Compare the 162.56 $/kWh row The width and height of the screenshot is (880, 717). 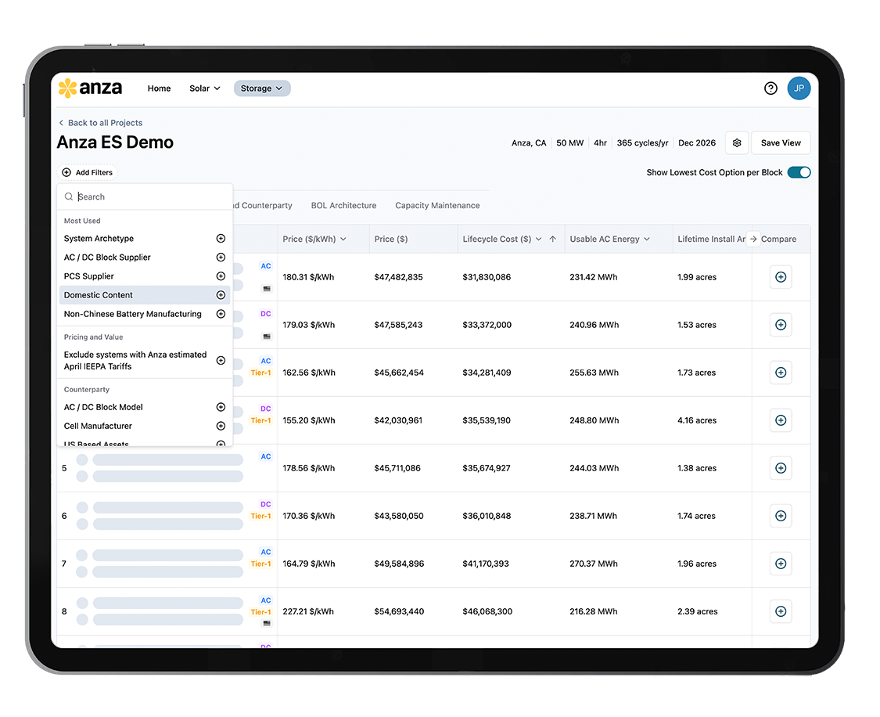click(x=781, y=373)
